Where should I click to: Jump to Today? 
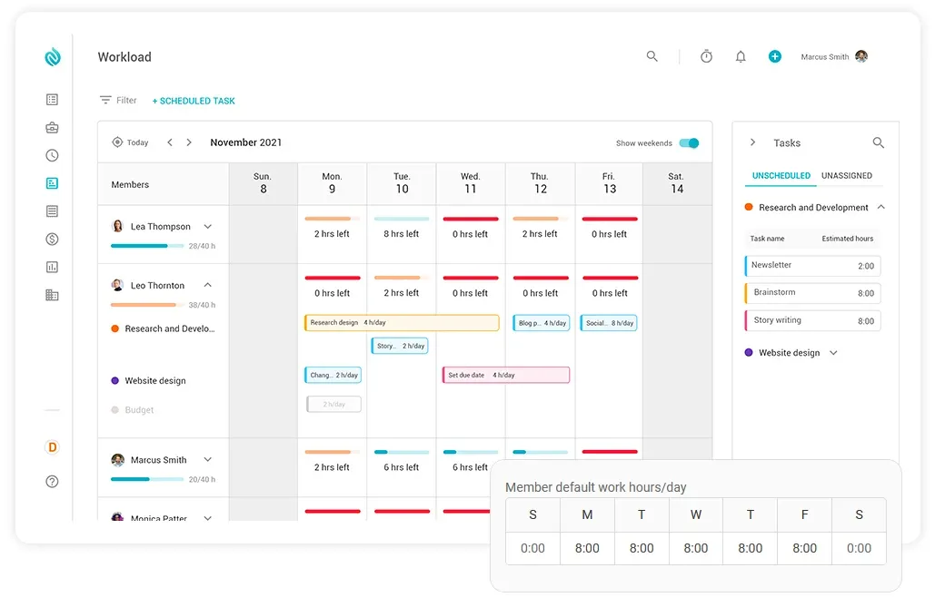130,142
